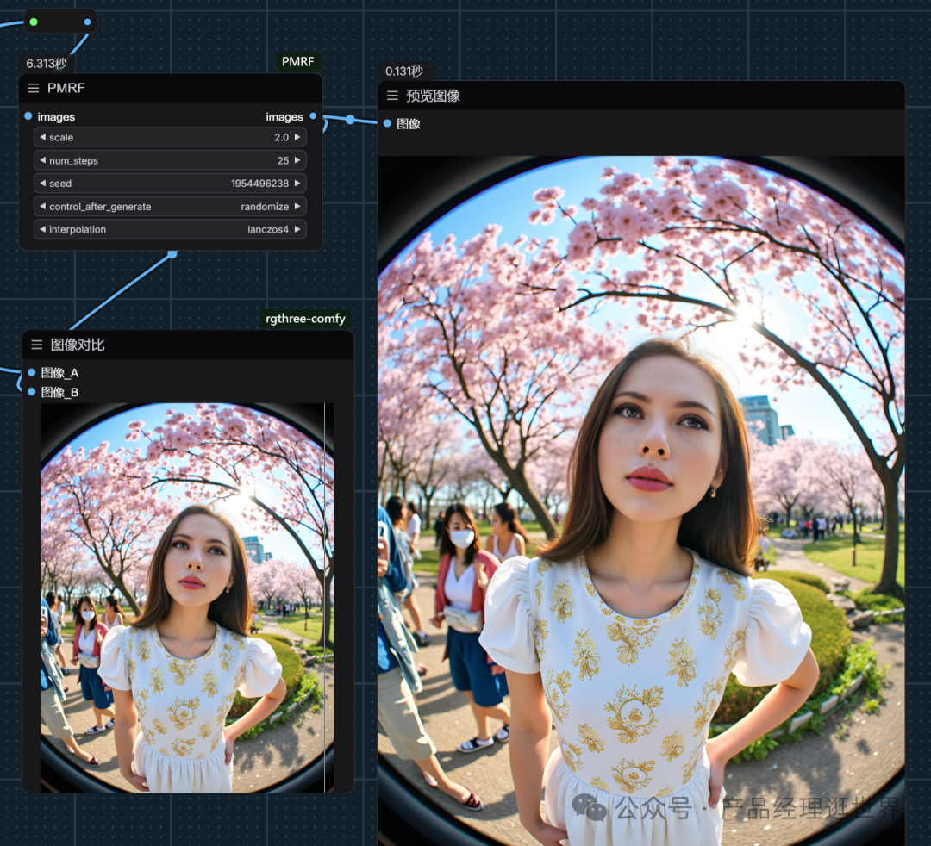931x846 pixels.
Task: Increase scale with the right arrow
Action: point(297,137)
